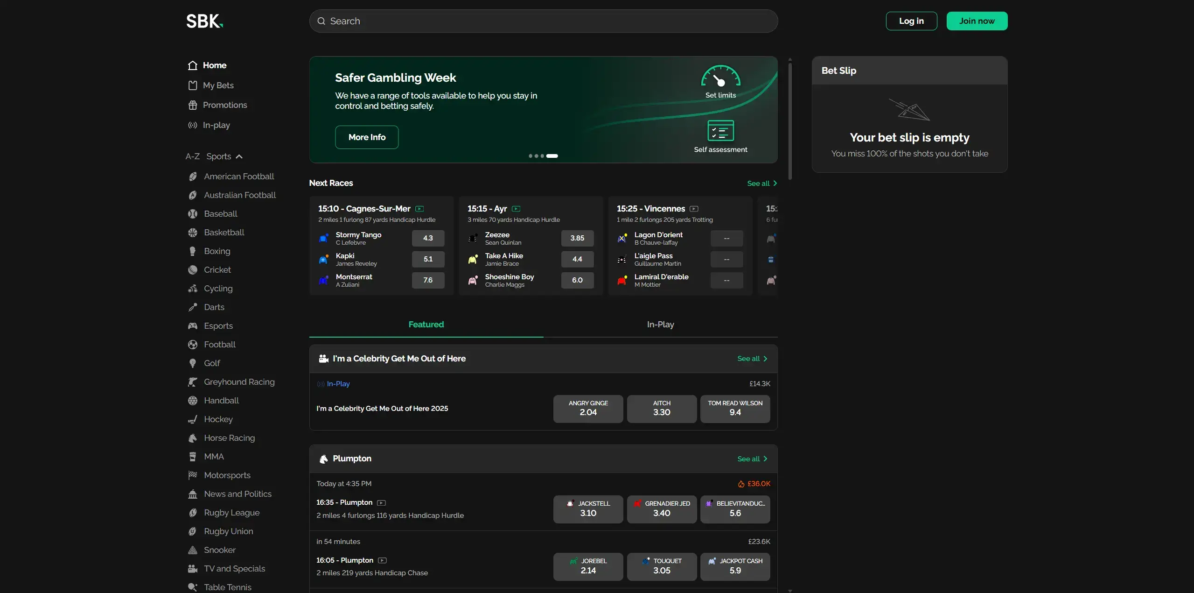
Task: Open Set limits gauge icon
Action: (720, 77)
